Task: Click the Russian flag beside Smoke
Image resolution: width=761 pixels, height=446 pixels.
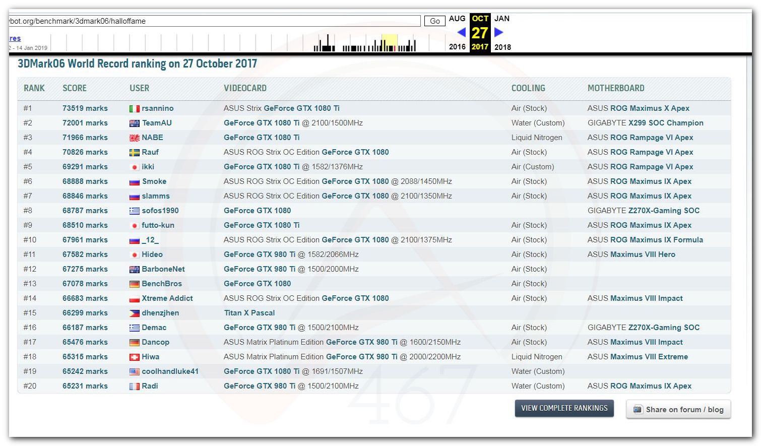Action: (x=134, y=181)
